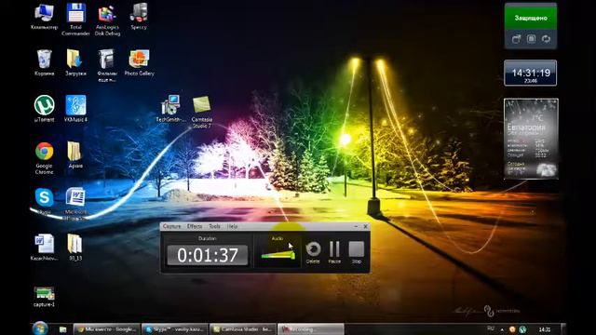596x335 pixels.
Task: Click the green Защищено antivirus gadget
Action: tap(531, 18)
